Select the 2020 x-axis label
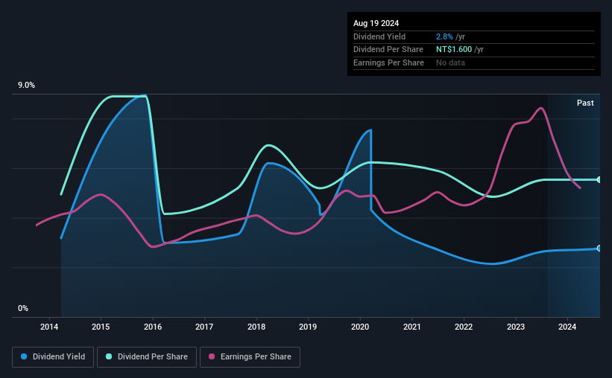 point(360,327)
